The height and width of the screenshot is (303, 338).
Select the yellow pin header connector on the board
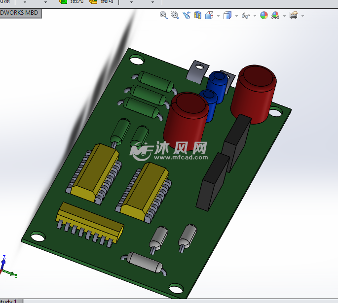point(90,225)
